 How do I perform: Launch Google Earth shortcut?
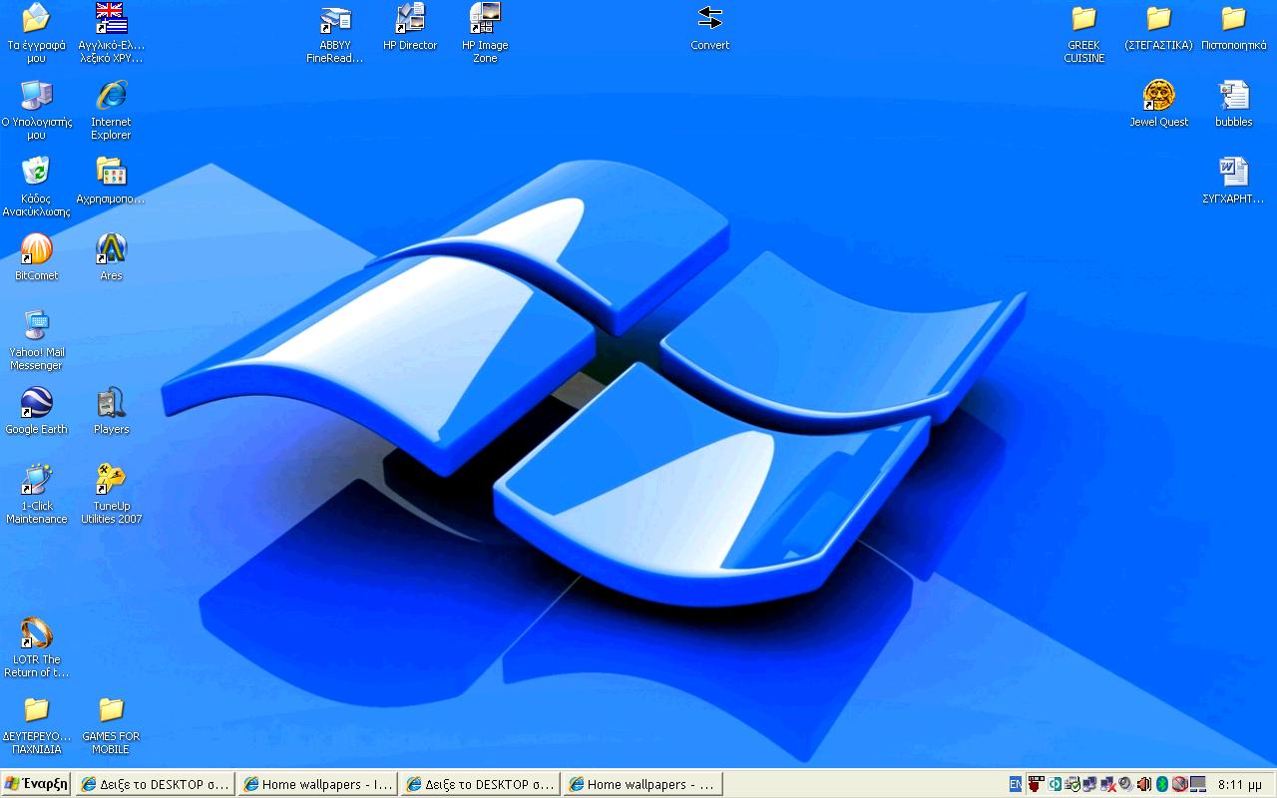pos(36,411)
